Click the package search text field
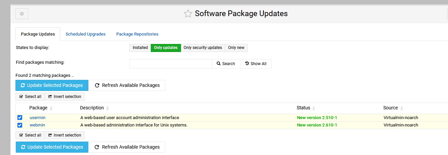The height and width of the screenshot is (155, 448). pos(170,64)
